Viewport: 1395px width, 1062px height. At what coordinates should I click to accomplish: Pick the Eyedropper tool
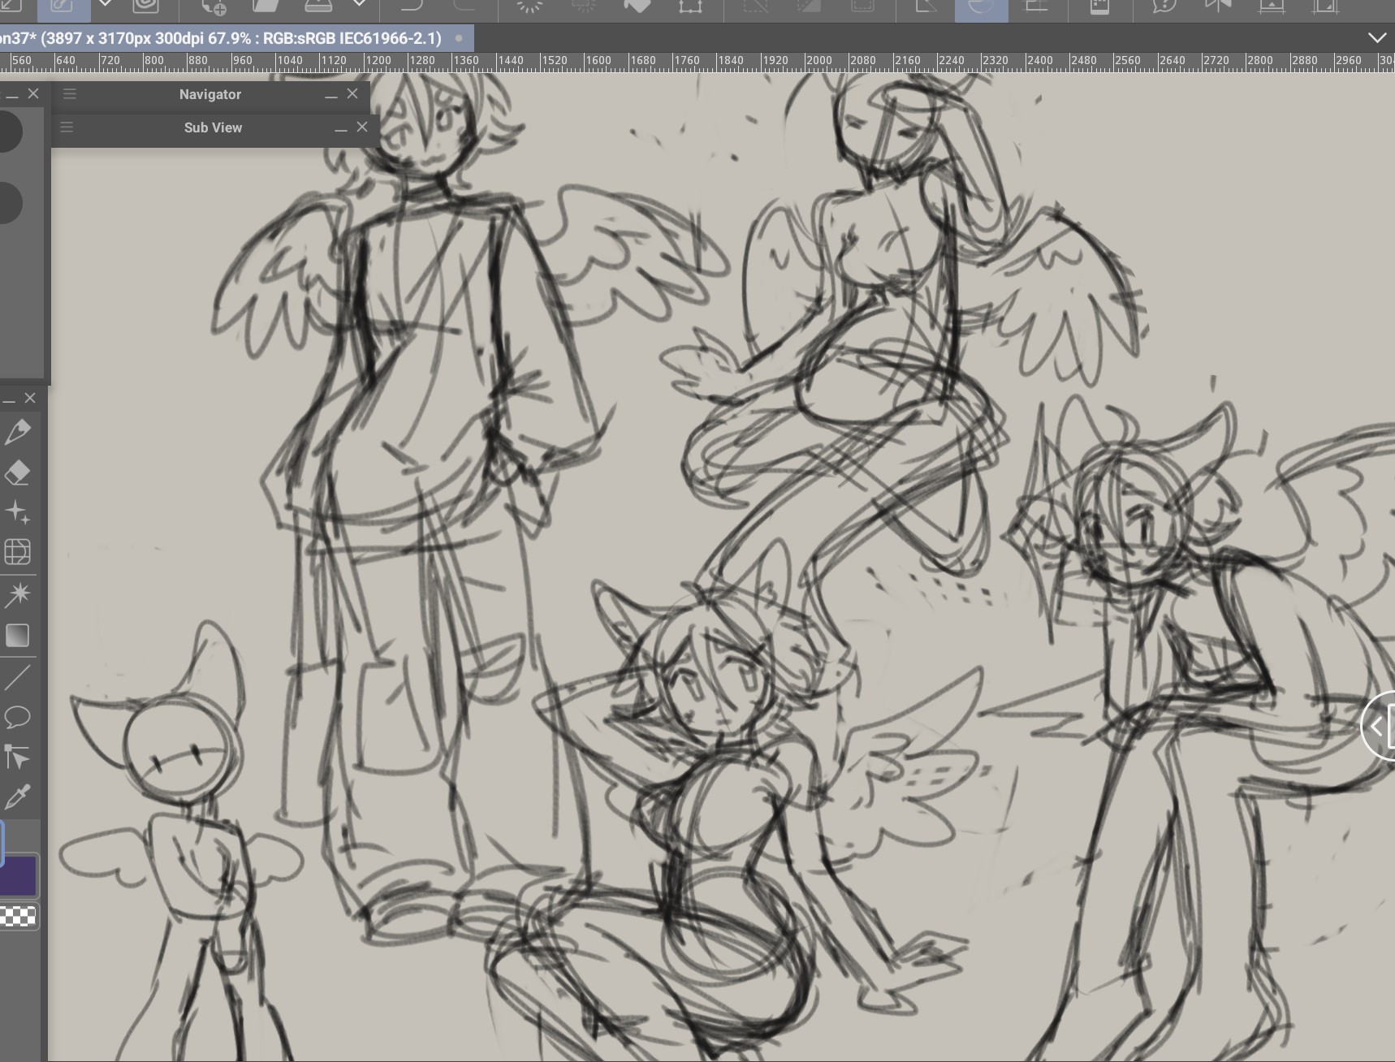click(18, 797)
